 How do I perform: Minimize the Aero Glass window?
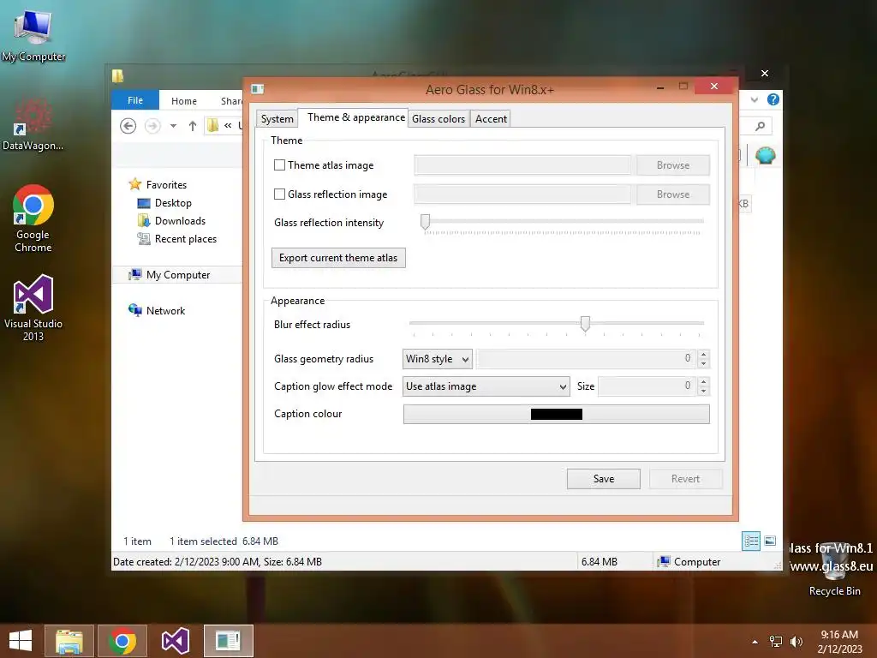tap(660, 87)
